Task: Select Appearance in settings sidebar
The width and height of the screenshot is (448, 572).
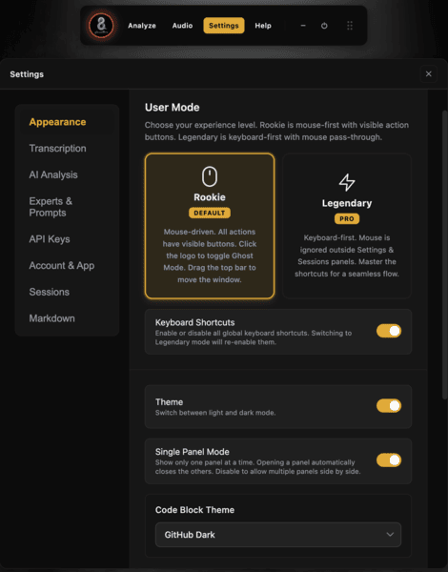Action: (x=67, y=122)
